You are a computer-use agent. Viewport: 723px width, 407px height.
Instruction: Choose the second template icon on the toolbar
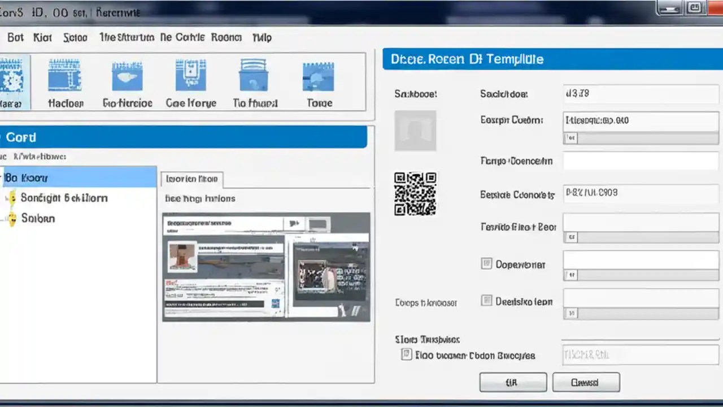tap(65, 75)
